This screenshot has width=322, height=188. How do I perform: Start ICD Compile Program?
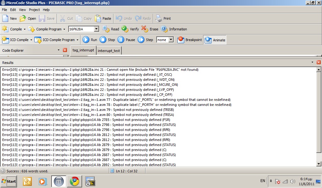pos(55,40)
